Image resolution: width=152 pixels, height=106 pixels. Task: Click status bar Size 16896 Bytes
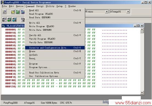[49, 103]
